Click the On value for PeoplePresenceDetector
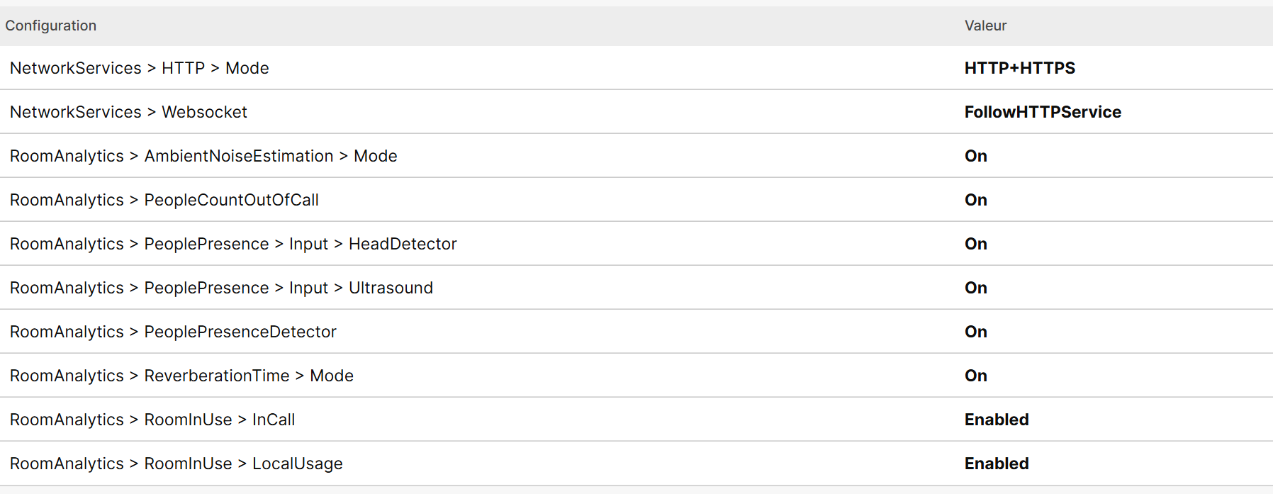Viewport: 1273px width, 494px height. tap(975, 332)
